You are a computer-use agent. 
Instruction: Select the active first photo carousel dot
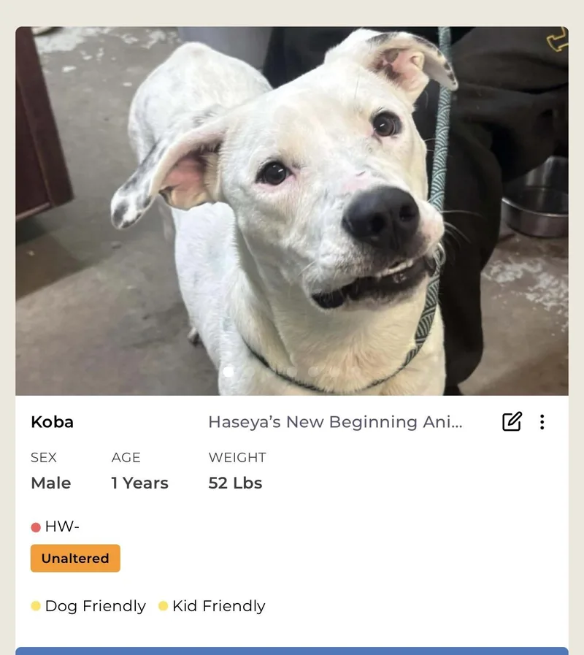pos(228,372)
